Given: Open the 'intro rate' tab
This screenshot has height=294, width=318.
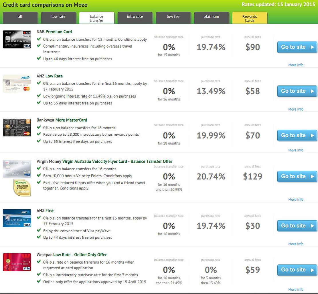Looking at the screenshot, I should coord(135,18).
